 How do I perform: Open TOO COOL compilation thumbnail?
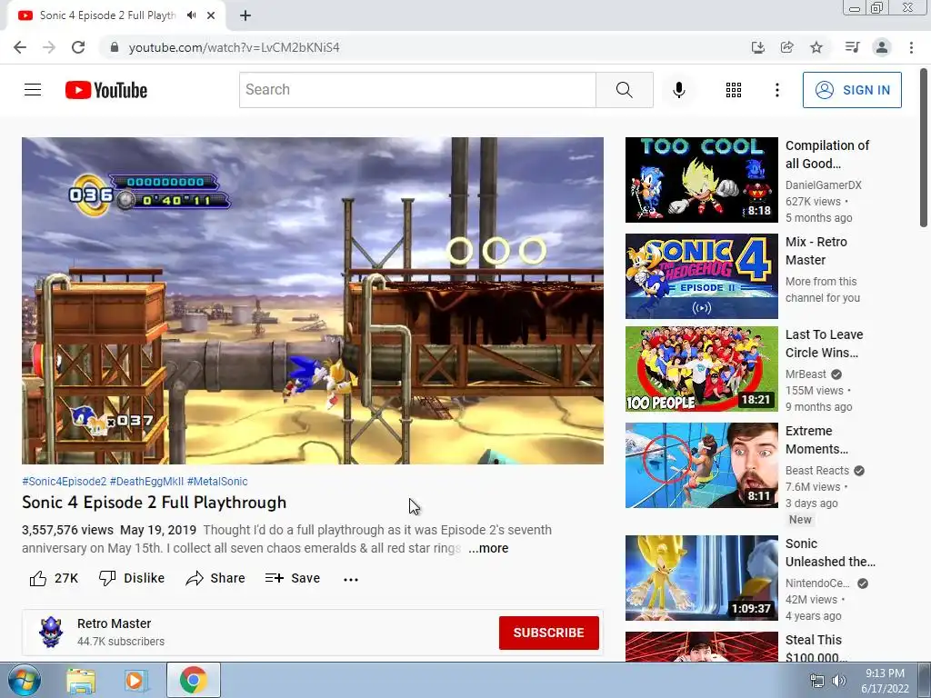click(x=701, y=180)
